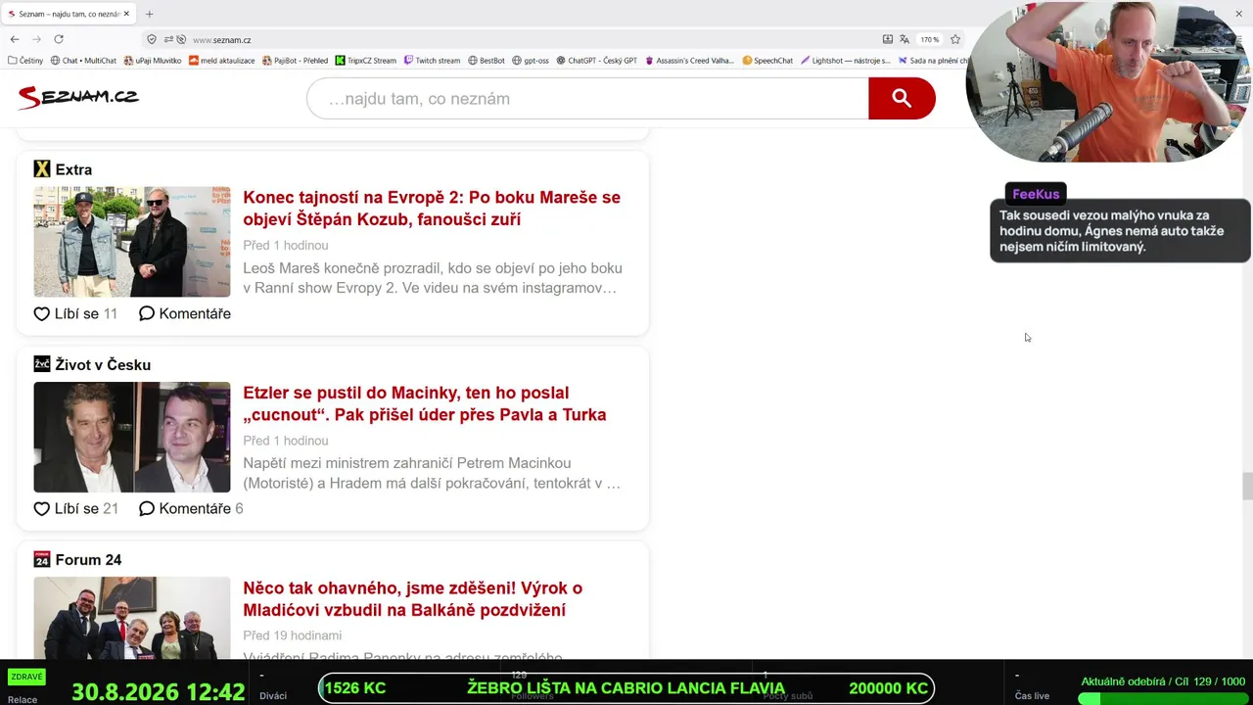Viewport: 1253px width, 705px height.
Task: Open a new tab with the plus button
Action: [x=149, y=14]
